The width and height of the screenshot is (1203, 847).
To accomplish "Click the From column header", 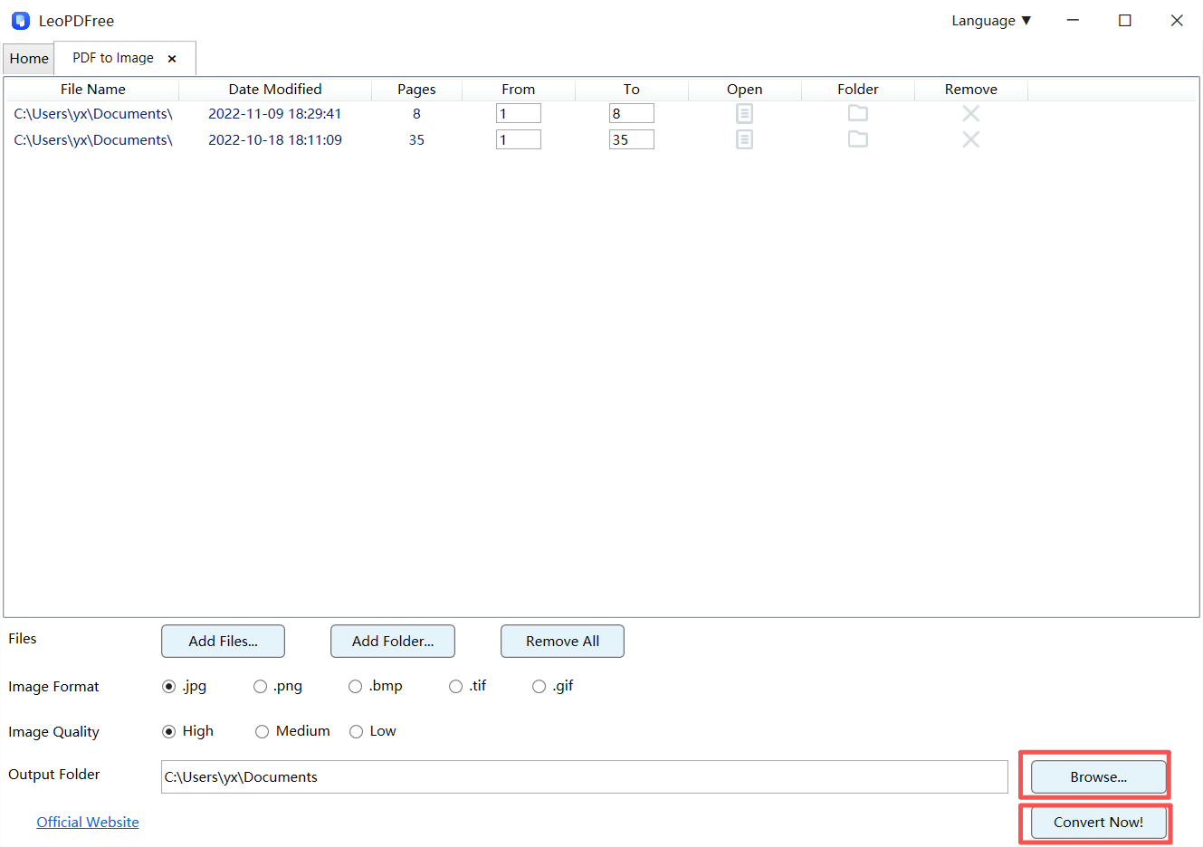I will point(519,90).
